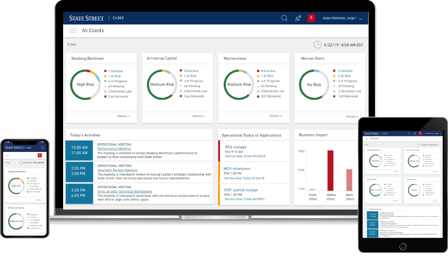Select the 1 Overdue item for Neuberg Bechman
The height and width of the screenshot is (262, 448).
pyautogui.click(x=115, y=71)
